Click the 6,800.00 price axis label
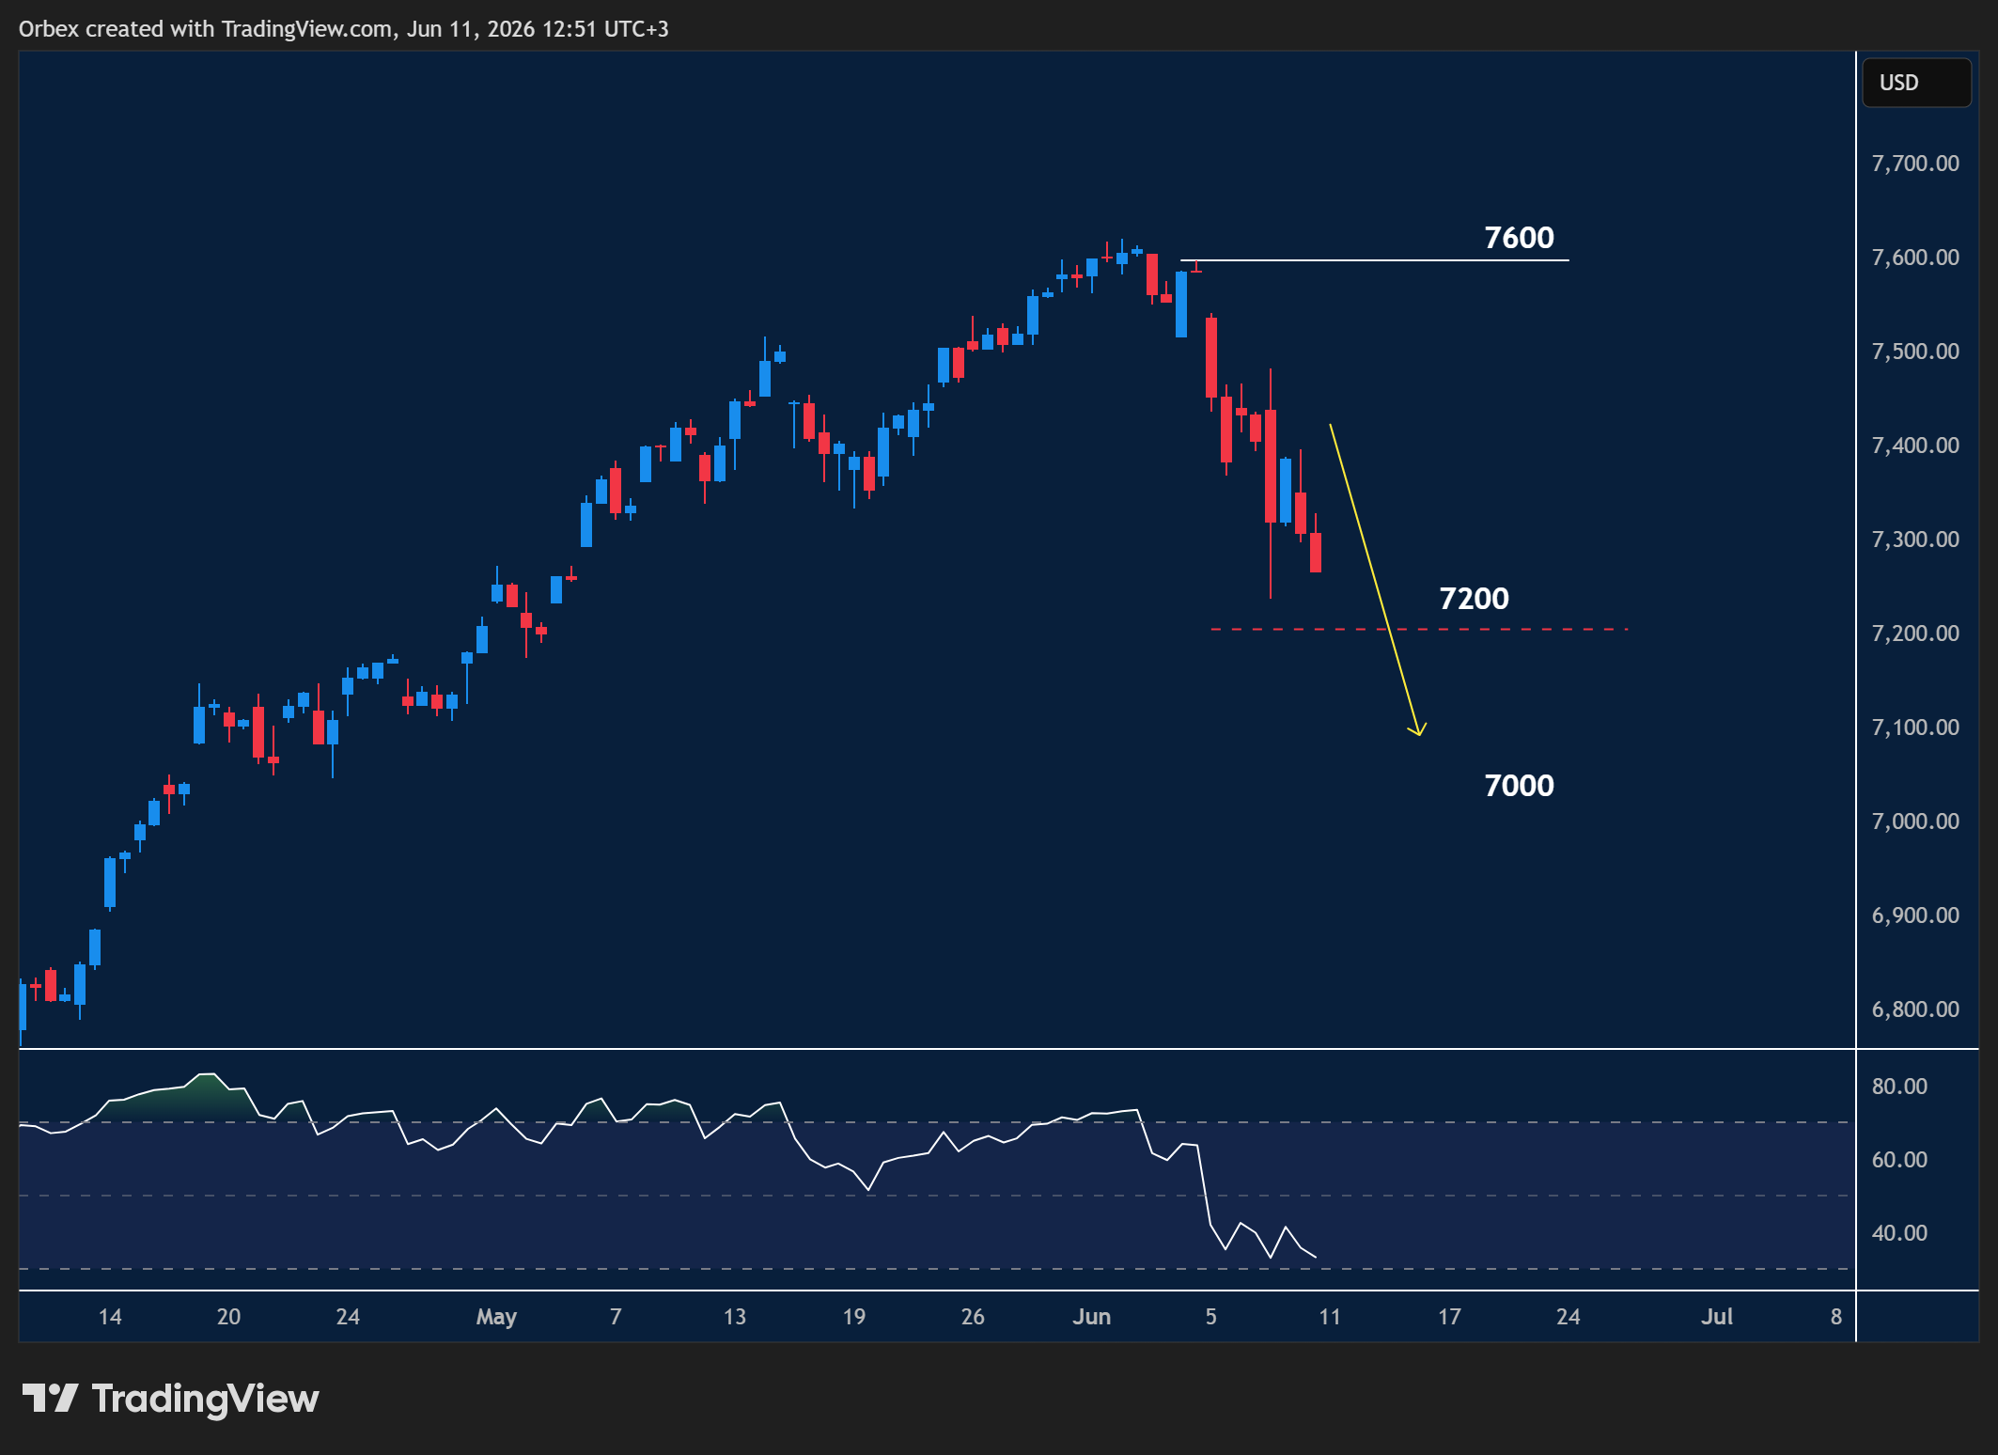The height and width of the screenshot is (1455, 1998). 1915,1009
